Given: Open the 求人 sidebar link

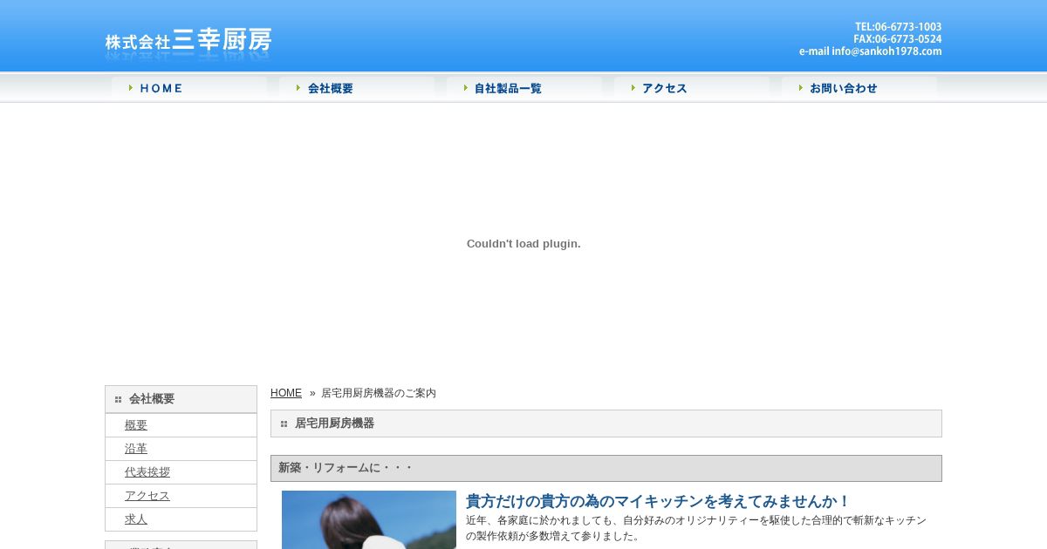Looking at the screenshot, I should pyautogui.click(x=136, y=519).
